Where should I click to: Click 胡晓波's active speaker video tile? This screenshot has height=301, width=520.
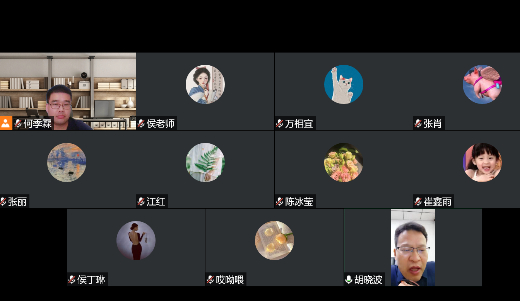pyautogui.click(x=413, y=247)
